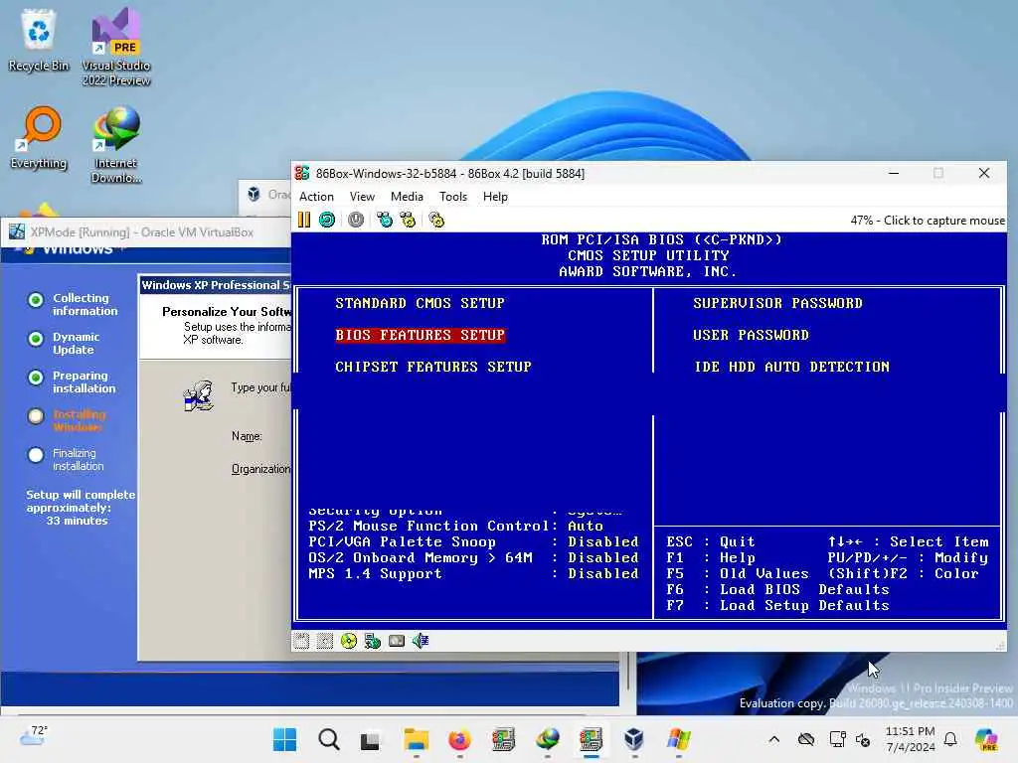Select Visual Studio 2022 Preview desktop shortcut
Screen dimensions: 1018x763
pos(116,47)
